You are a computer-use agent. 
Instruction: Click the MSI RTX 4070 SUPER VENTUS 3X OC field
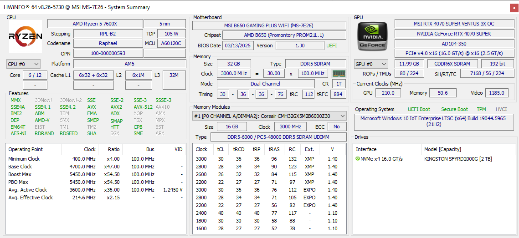coord(454,24)
